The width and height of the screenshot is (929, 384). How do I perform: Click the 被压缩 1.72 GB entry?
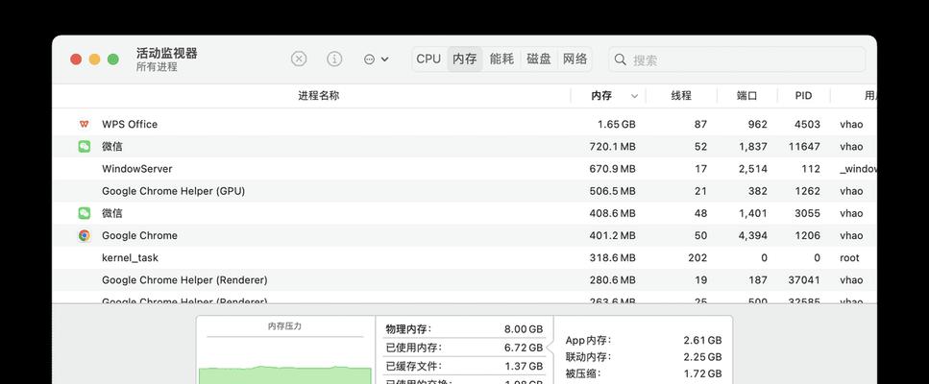[644, 374]
